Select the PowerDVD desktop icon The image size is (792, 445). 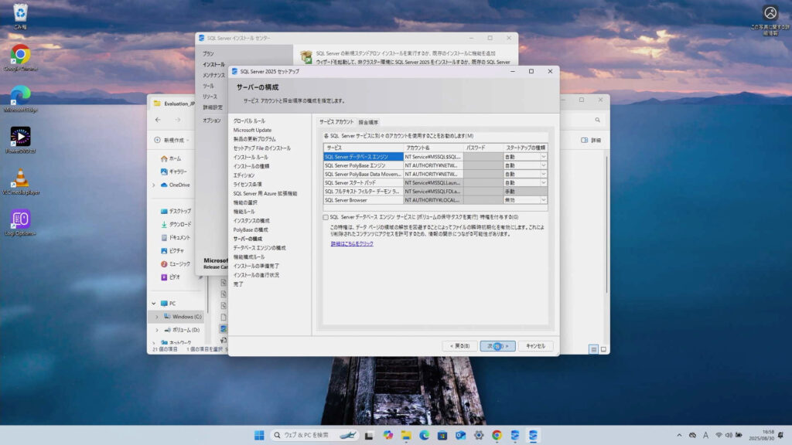[x=20, y=141]
